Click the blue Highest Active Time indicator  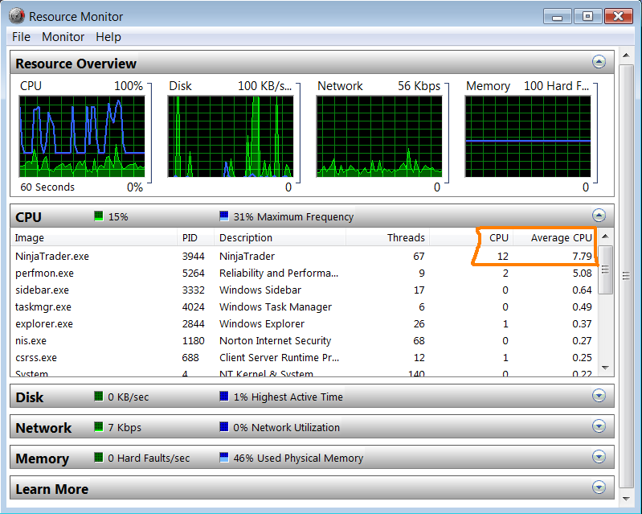tap(224, 397)
